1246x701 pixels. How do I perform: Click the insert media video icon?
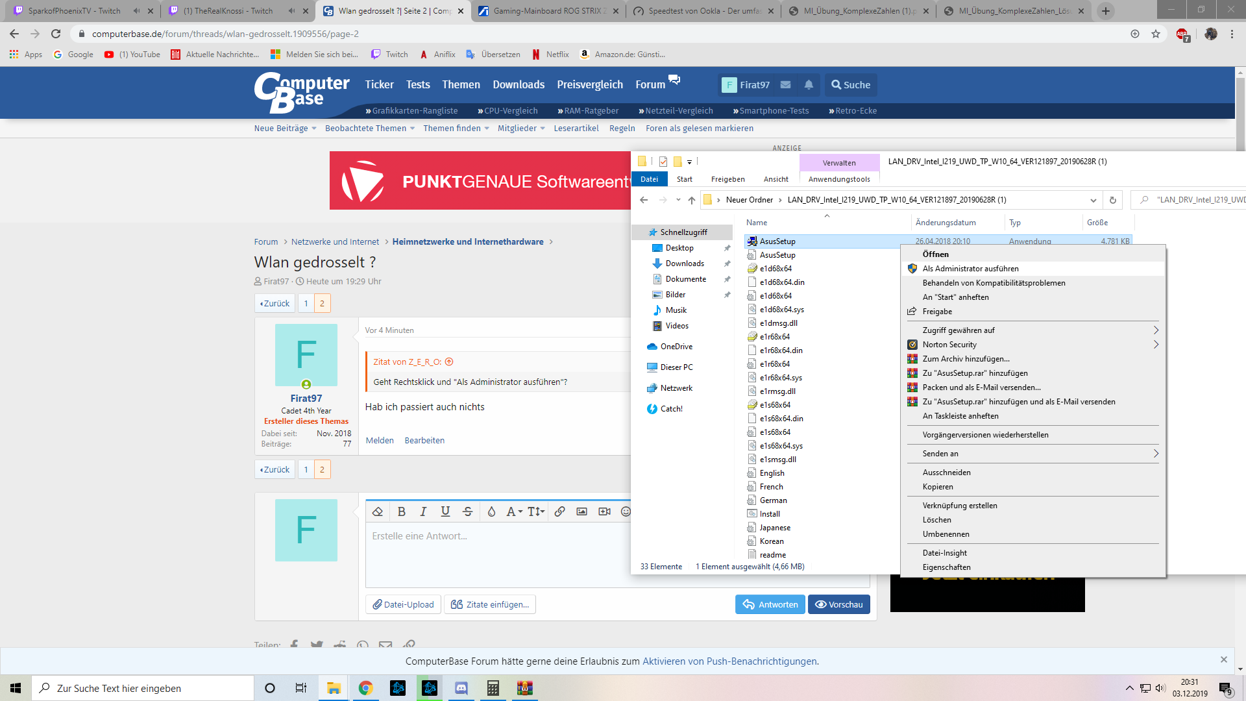(x=604, y=511)
